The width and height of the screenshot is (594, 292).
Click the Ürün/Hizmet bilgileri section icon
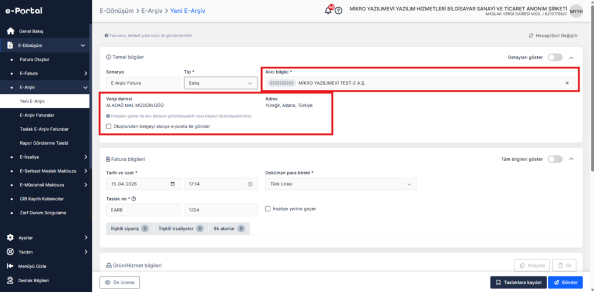(108, 265)
